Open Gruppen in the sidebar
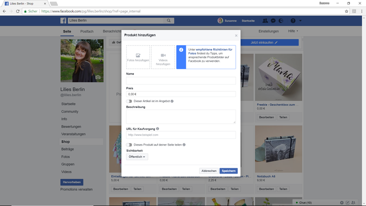The height and width of the screenshot is (206, 366). point(68,164)
